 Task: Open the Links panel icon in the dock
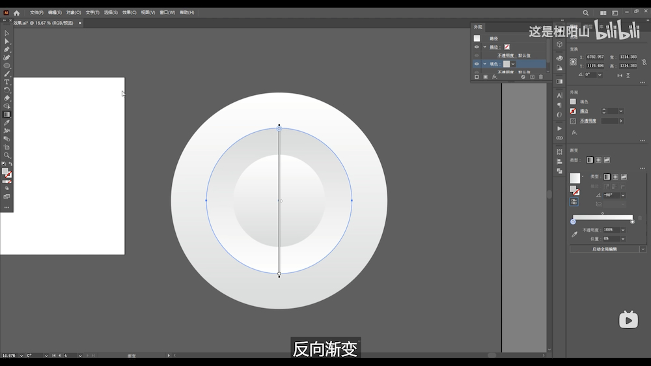(x=560, y=138)
